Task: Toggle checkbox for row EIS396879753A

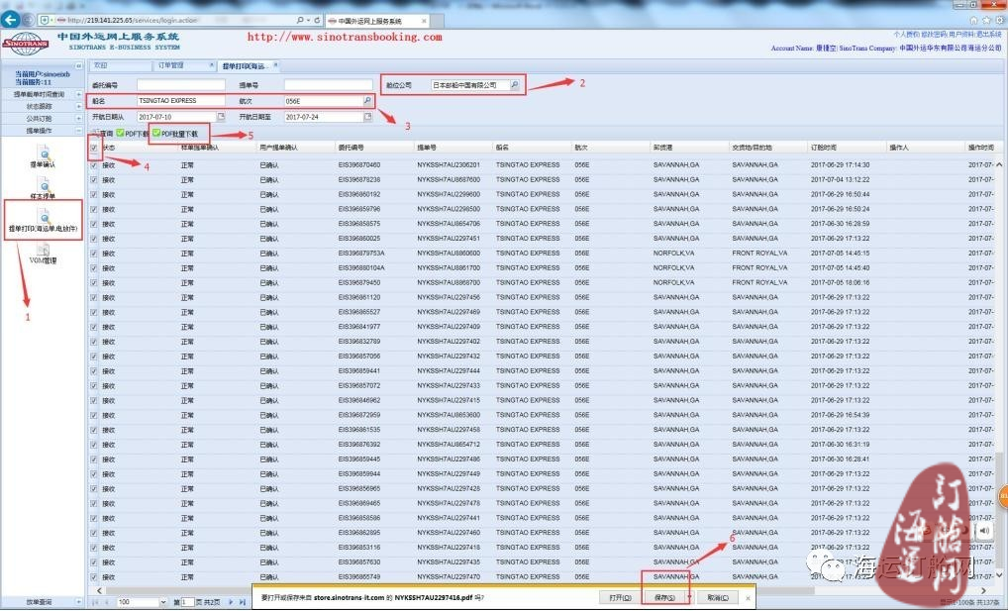Action: (x=94, y=255)
